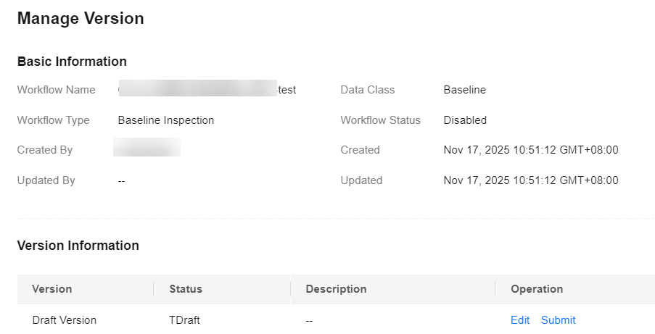Select the Description column header
Screen dimensions: 655x334
pos(336,289)
